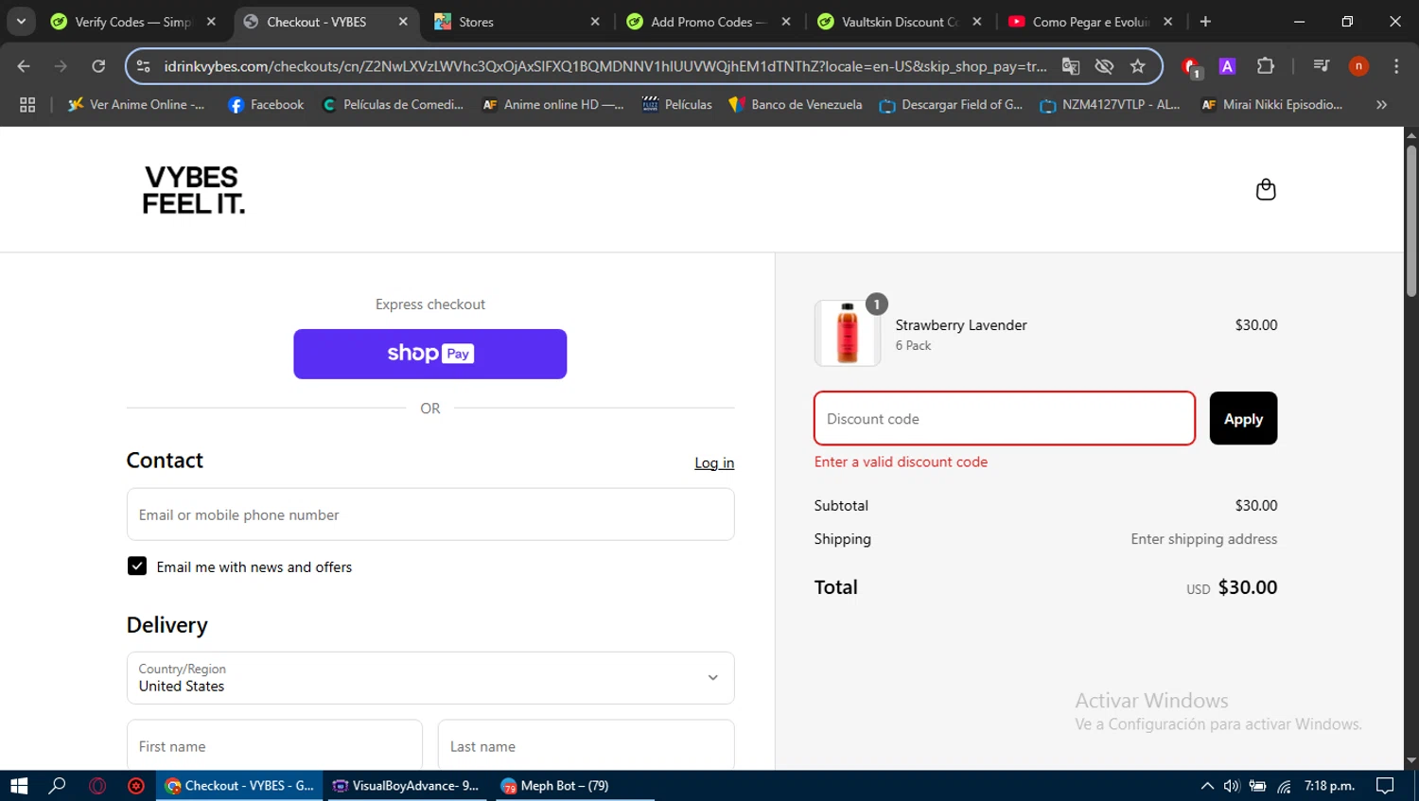Click the Apply discount button
This screenshot has height=801, width=1419.
click(x=1243, y=418)
